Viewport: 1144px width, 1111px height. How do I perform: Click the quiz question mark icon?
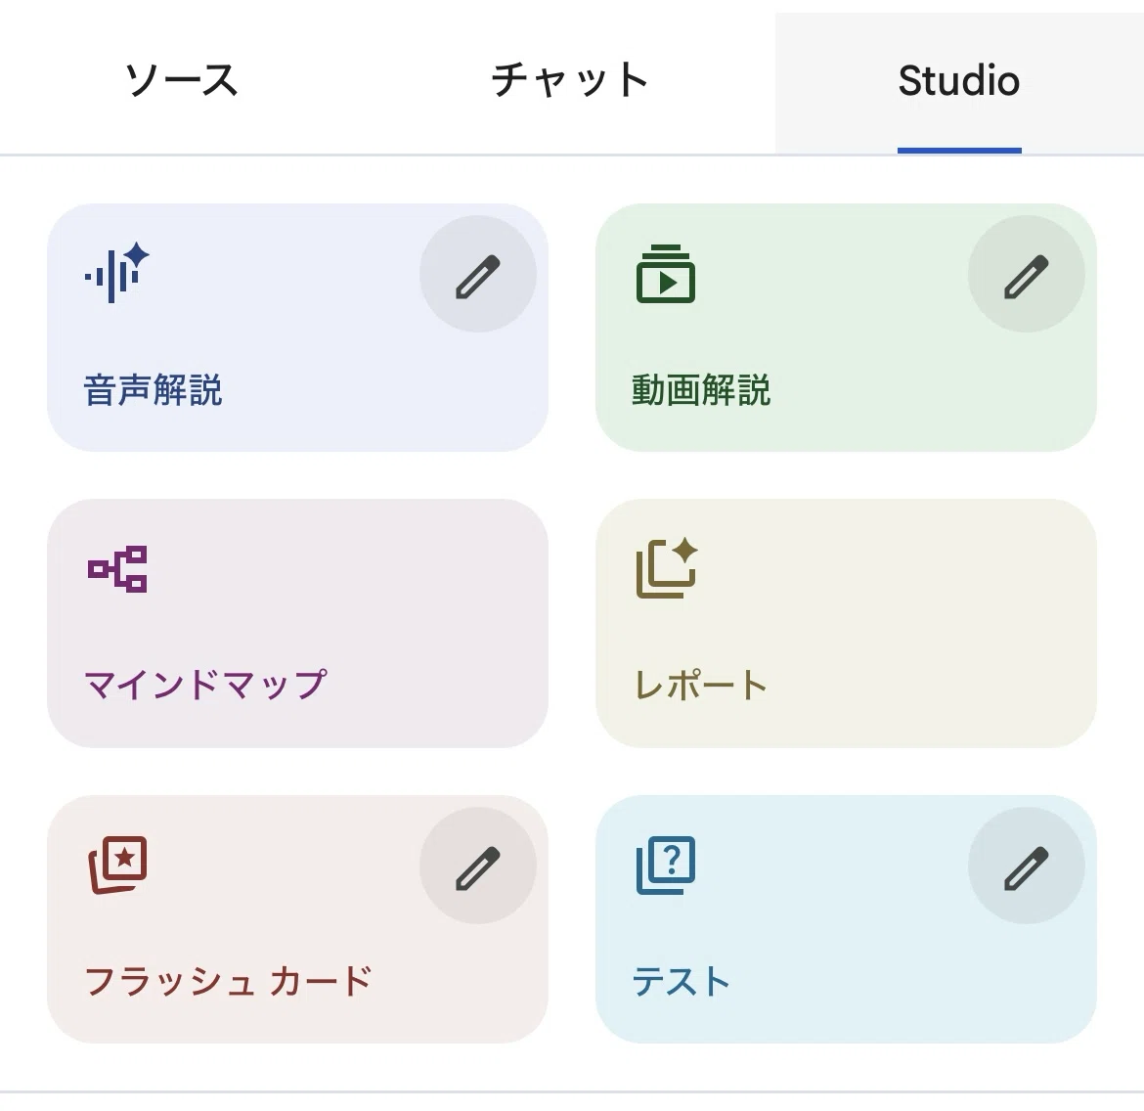click(x=666, y=865)
